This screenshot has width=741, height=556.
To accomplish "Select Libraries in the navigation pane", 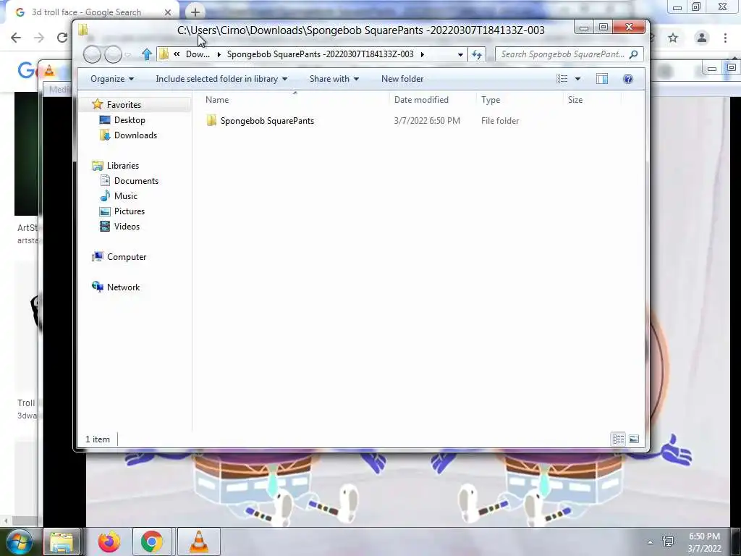I will click(122, 166).
